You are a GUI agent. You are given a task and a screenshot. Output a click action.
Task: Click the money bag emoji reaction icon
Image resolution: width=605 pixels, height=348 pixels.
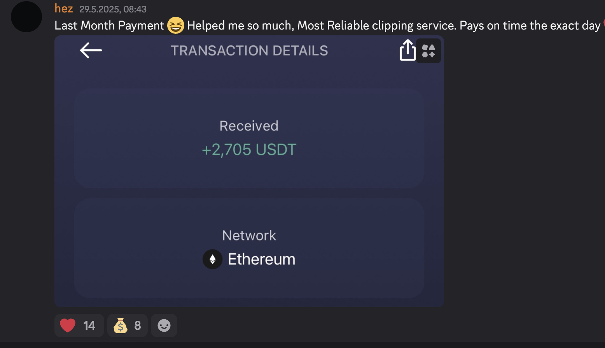coord(121,325)
